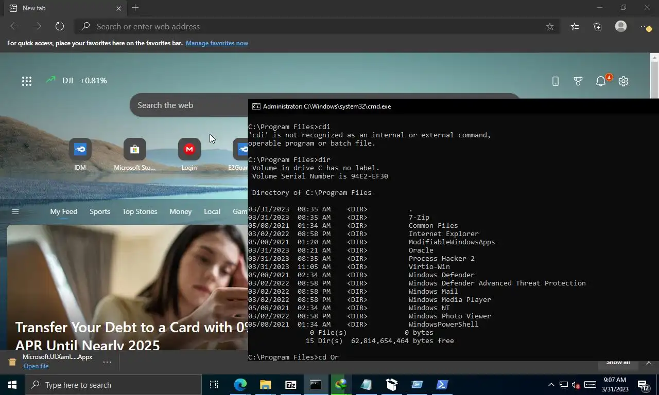The height and width of the screenshot is (395, 659).
Task: Click 'Virtio-Win' in cmd listing
Action: [x=429, y=267]
